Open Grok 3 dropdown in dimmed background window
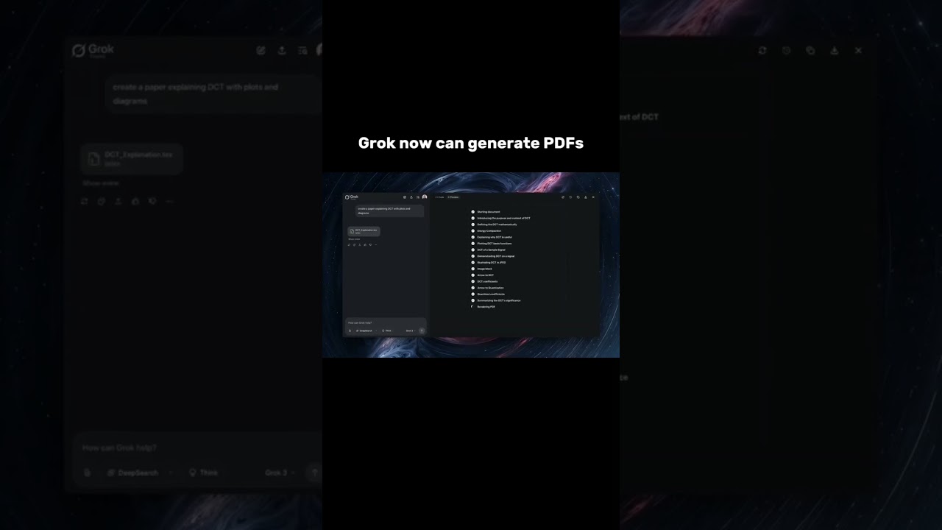This screenshot has height=530, width=942. pyautogui.click(x=280, y=473)
